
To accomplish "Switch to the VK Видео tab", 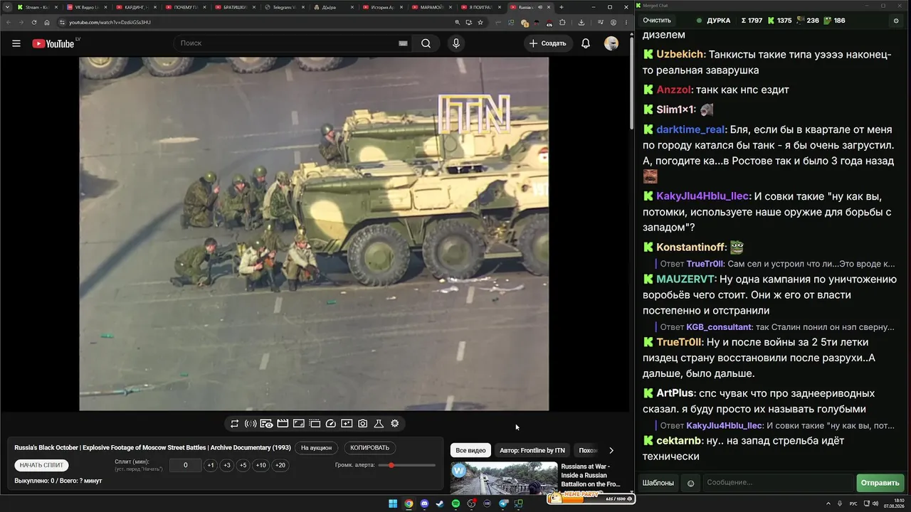I will (86, 7).
